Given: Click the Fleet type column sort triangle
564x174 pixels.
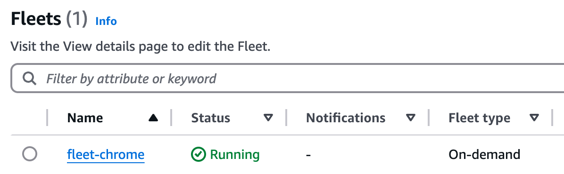Looking at the screenshot, I should [x=534, y=118].
